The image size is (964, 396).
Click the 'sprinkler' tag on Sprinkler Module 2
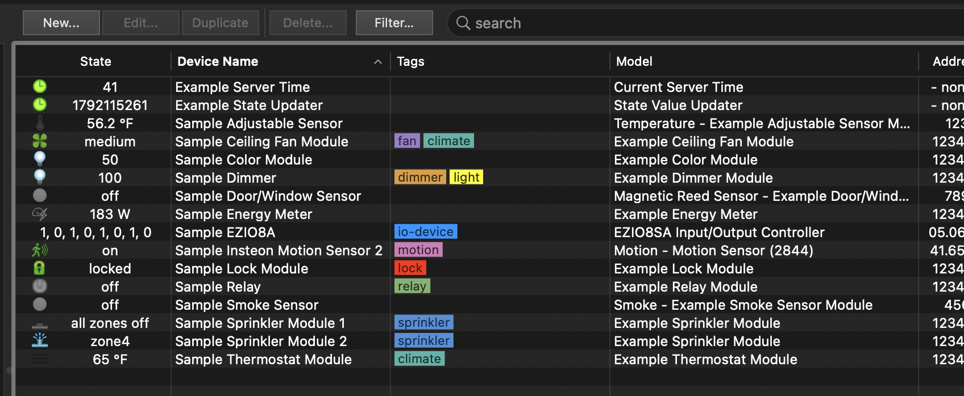click(424, 340)
